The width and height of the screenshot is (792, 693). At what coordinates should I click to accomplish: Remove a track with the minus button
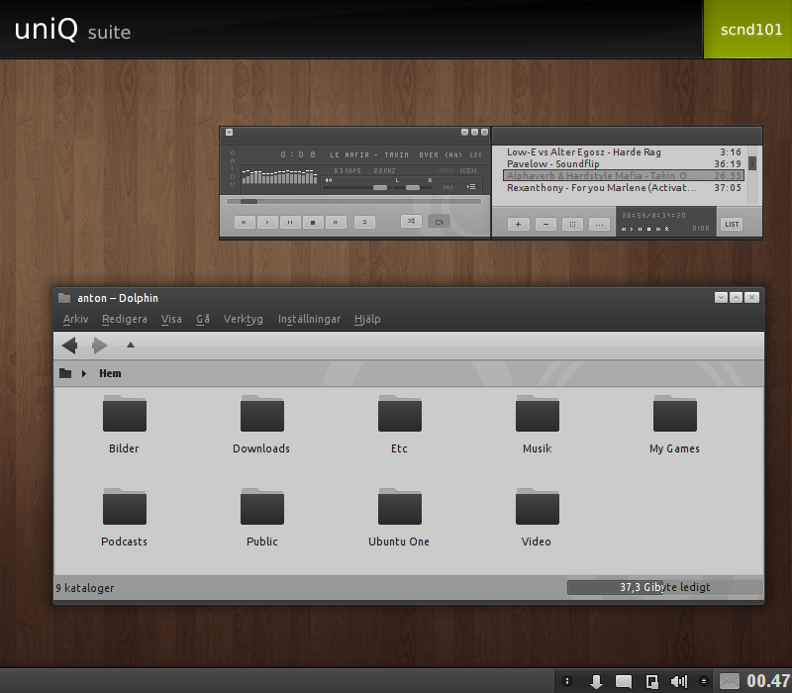point(545,223)
